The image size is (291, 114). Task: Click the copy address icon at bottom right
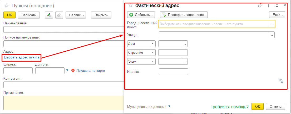click(281, 80)
